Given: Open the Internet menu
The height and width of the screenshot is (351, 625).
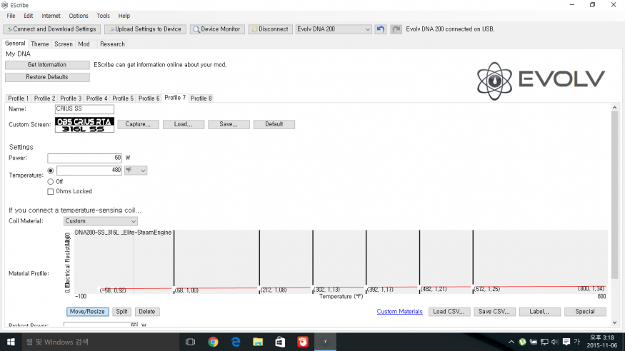Looking at the screenshot, I should tap(51, 16).
